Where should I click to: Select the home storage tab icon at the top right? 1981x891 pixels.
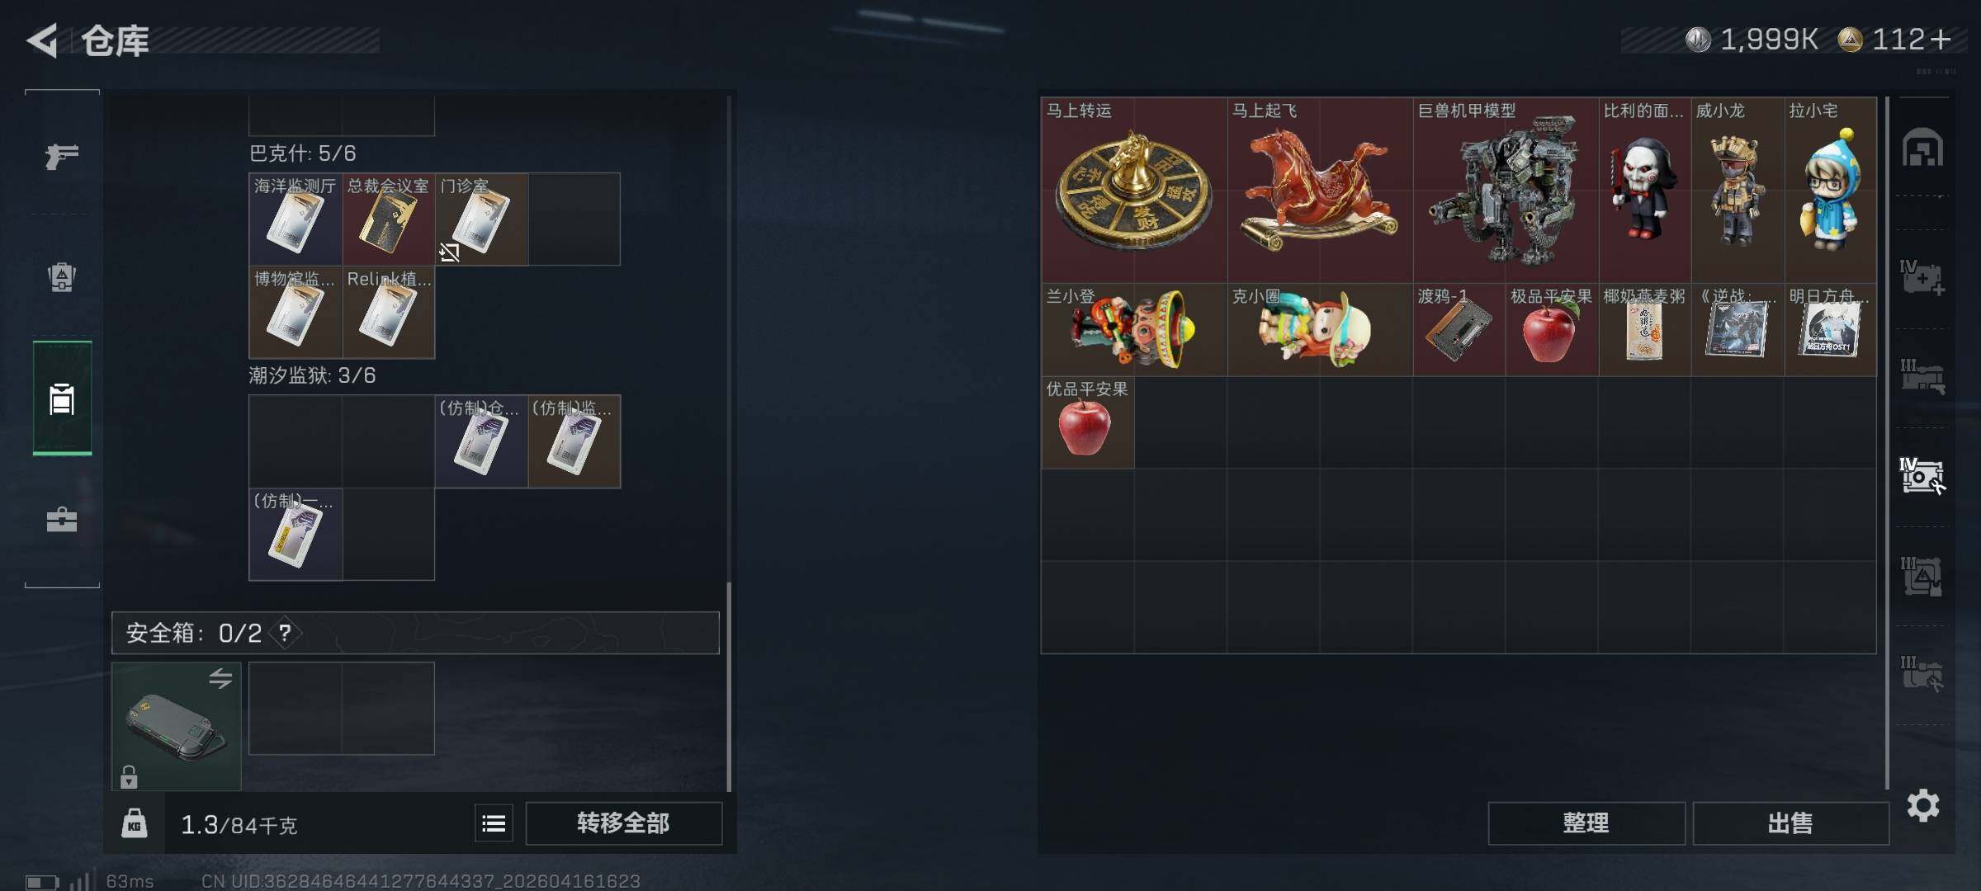tap(1922, 148)
